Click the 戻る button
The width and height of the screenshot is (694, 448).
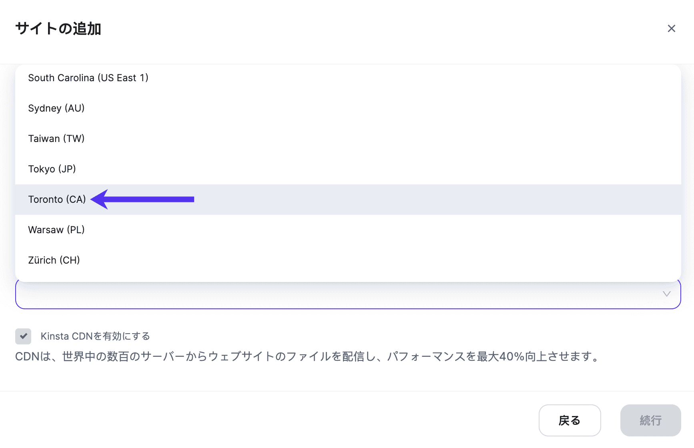[570, 420]
